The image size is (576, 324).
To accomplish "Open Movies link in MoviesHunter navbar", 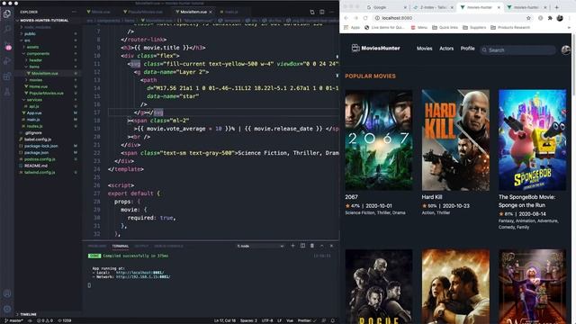I will [424, 49].
